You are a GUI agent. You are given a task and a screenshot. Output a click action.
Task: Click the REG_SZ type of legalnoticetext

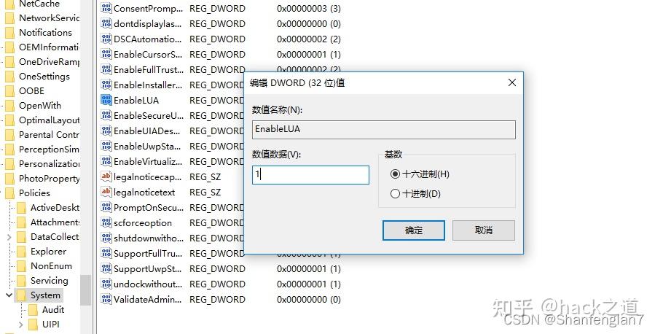point(205,193)
